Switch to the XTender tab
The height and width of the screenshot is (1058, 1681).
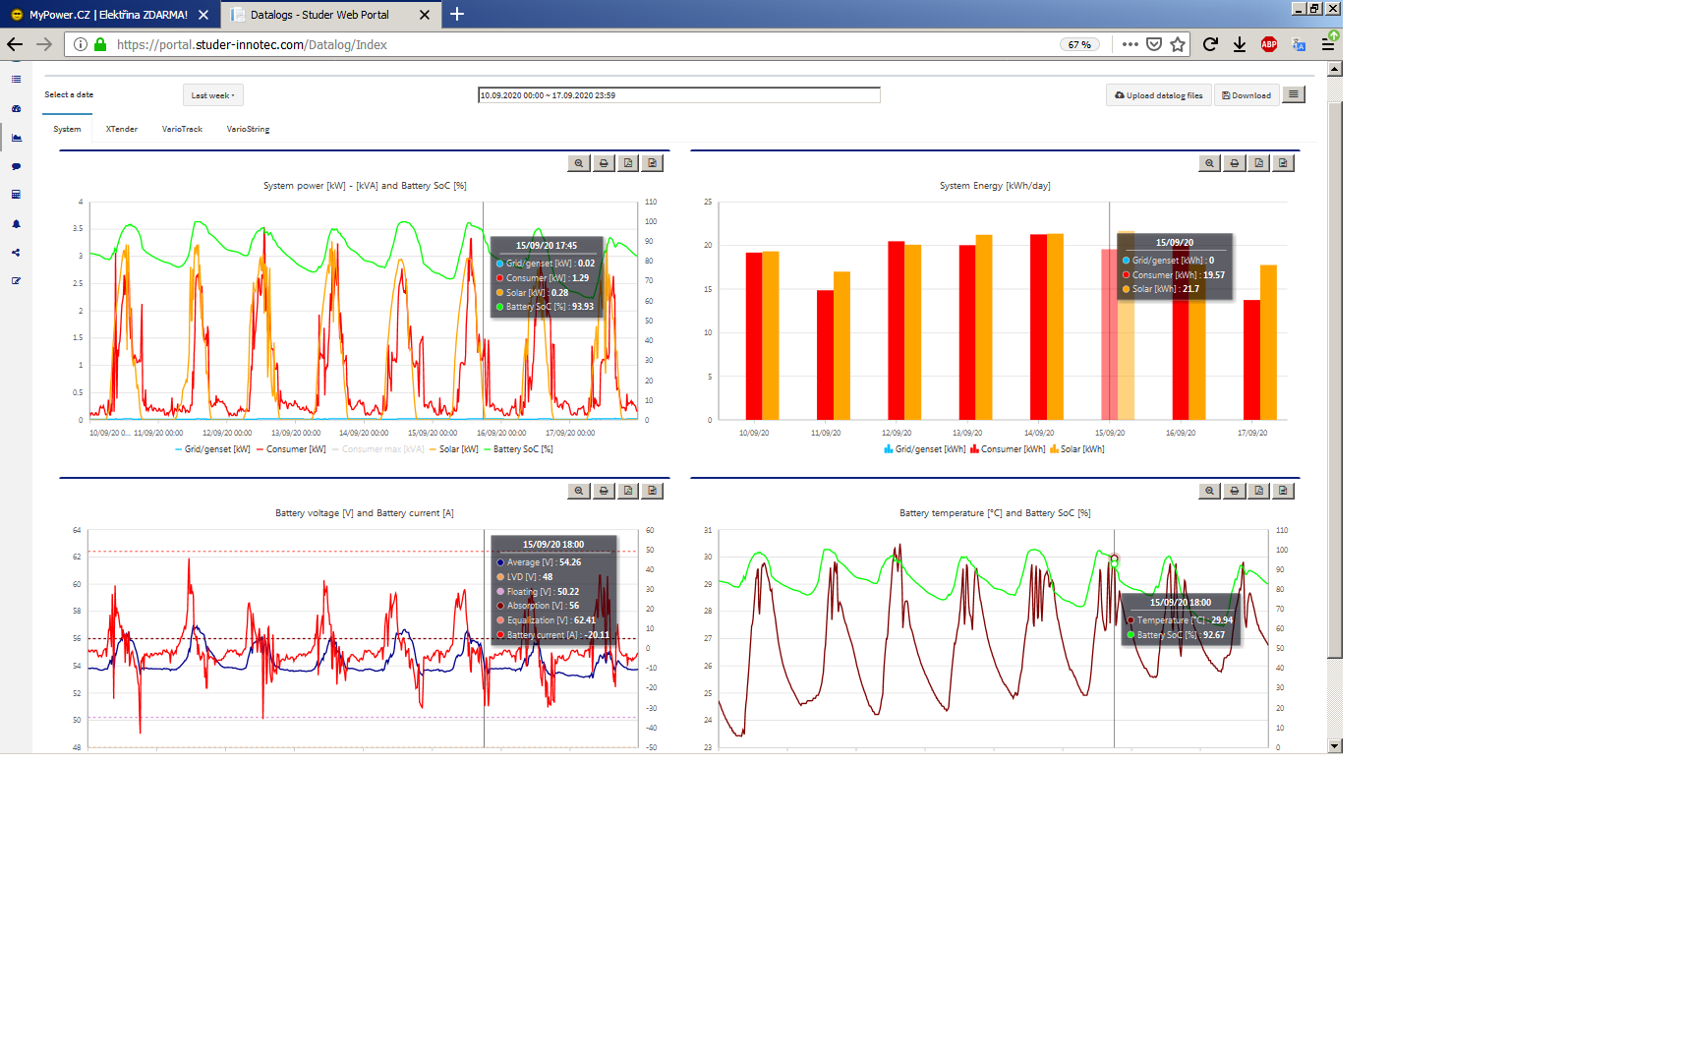pyautogui.click(x=122, y=129)
